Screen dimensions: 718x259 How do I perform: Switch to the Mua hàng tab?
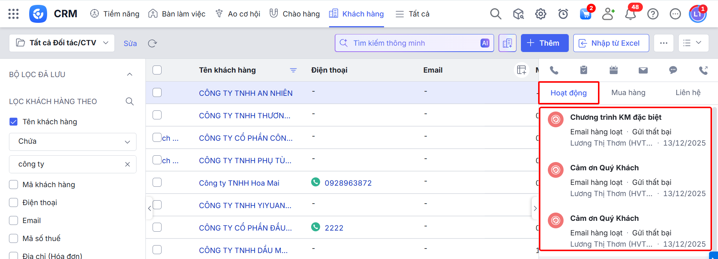(628, 93)
